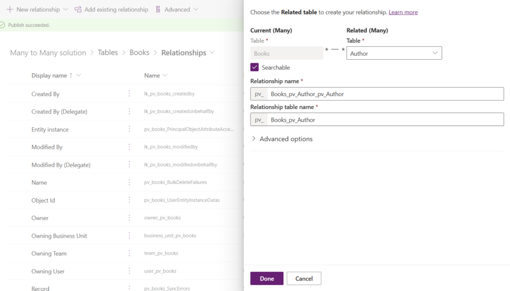
Task: Open the Learn more link
Action: pyautogui.click(x=403, y=12)
